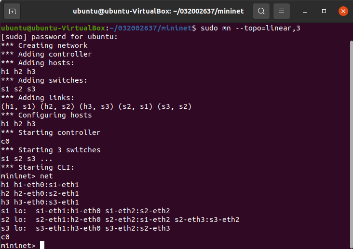This screenshot has height=249, width=353.
Task: Click the 'h1 h1-eth0:s1-eth1' output line
Action: [40, 185]
